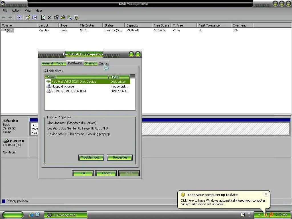292x219 pixels.
Task: Click the Primary partition blue legend swatch
Action: [x=3, y=201]
